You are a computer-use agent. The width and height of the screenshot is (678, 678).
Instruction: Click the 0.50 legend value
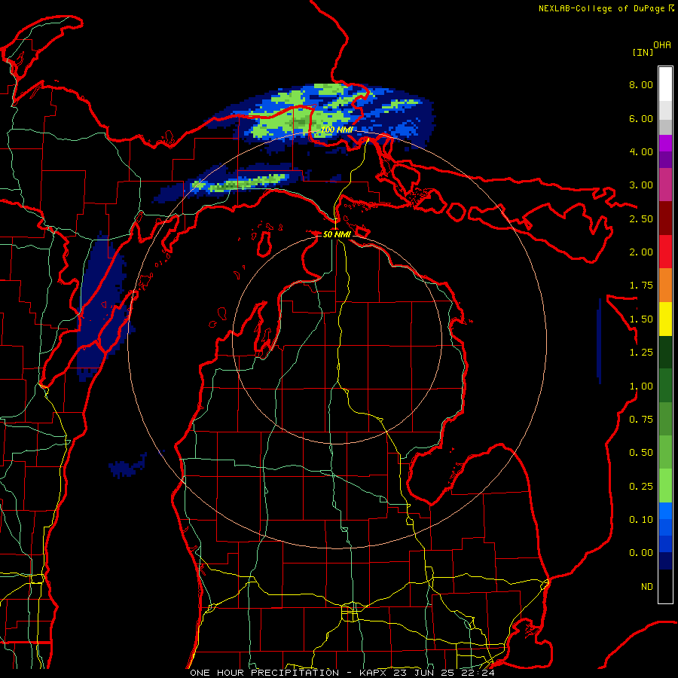641,453
